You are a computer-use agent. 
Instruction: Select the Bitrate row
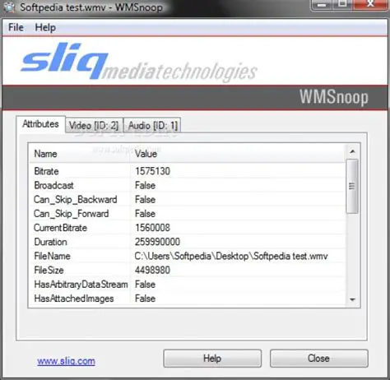188,171
